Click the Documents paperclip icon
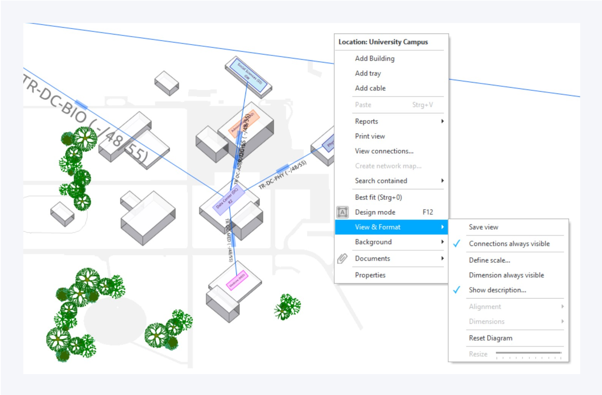 point(342,259)
